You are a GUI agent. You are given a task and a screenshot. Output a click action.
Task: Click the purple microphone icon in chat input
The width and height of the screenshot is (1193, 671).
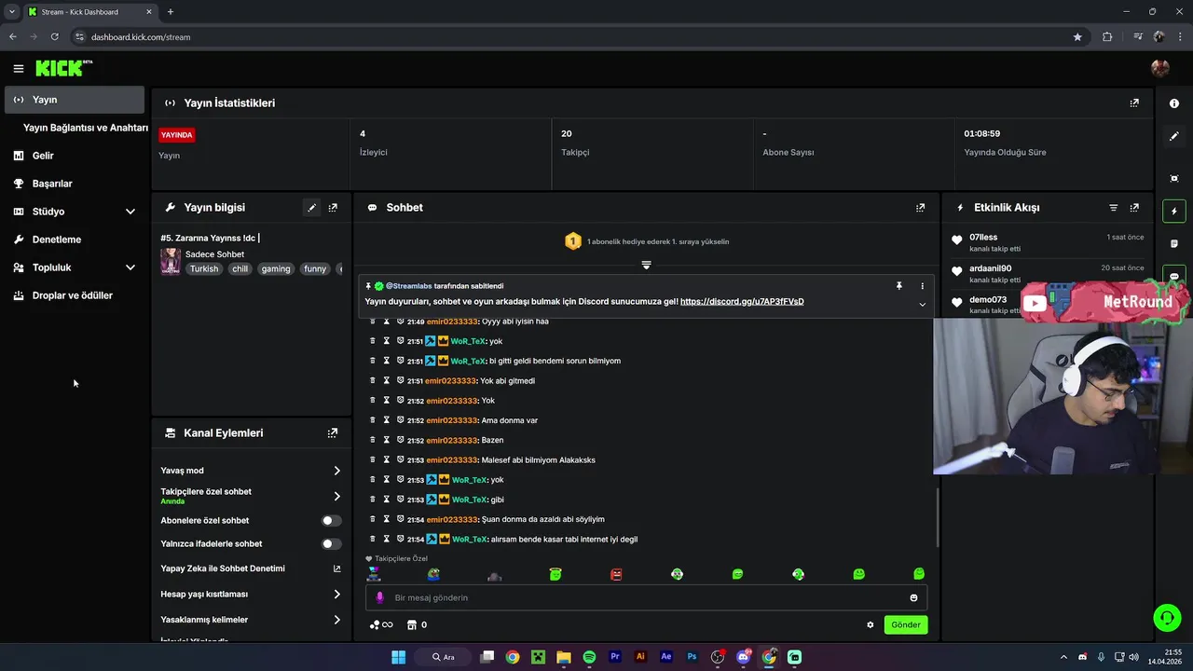tap(379, 598)
